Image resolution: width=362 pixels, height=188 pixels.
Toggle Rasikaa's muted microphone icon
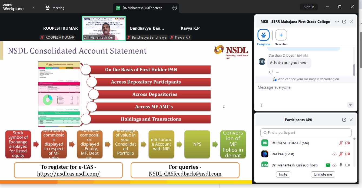click(341, 154)
